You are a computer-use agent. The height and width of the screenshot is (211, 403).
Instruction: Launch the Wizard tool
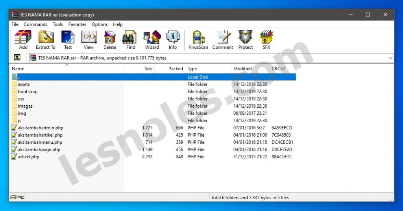(152, 40)
